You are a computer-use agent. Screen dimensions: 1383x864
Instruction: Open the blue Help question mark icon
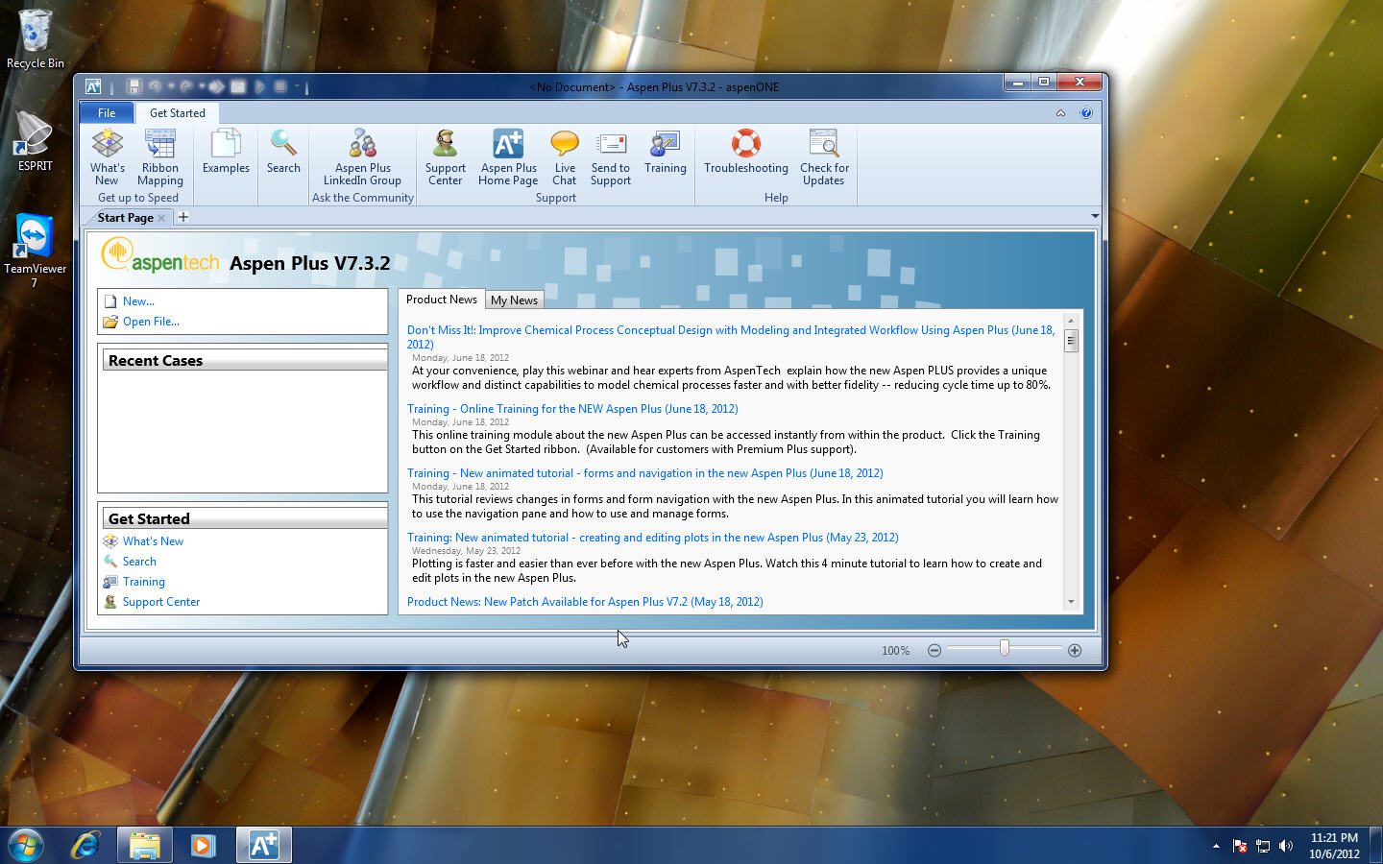pos(1086,112)
